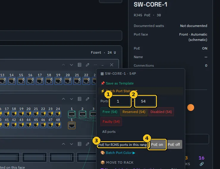Image resolution: width=220 pixels, height=169 pixels.
Task: Collapse Batch Port Status section
Action: click(141, 91)
